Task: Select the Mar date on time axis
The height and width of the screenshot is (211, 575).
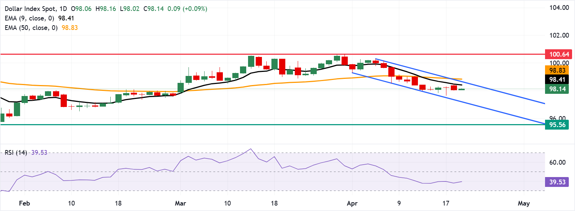Action: [x=180, y=203]
